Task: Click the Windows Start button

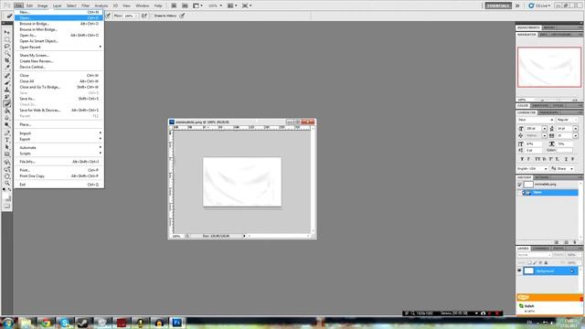Action: (7, 323)
